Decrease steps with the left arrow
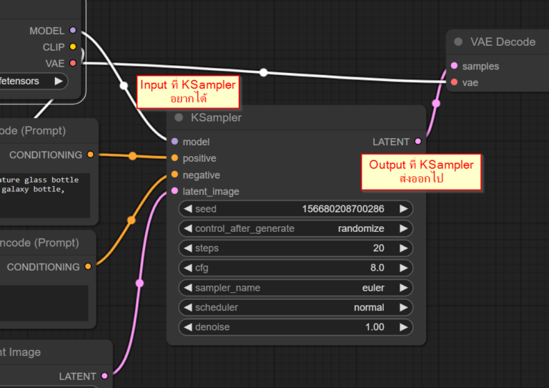This screenshot has height=388, width=549. [188, 248]
